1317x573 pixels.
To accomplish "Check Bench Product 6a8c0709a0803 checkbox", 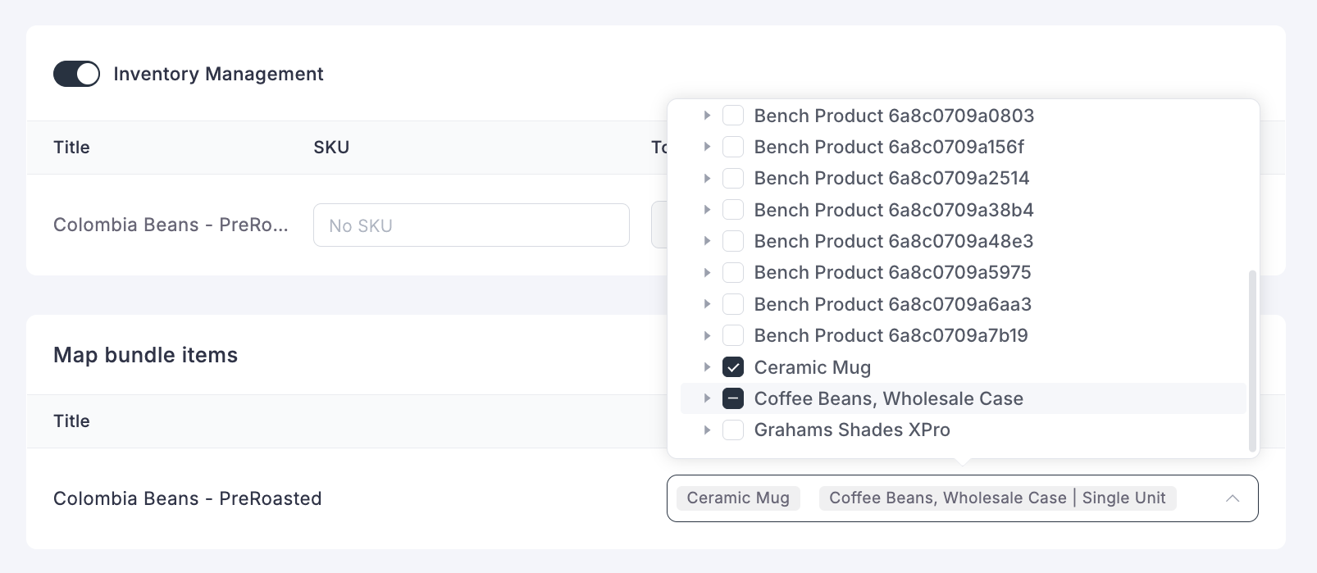I will 733,116.
